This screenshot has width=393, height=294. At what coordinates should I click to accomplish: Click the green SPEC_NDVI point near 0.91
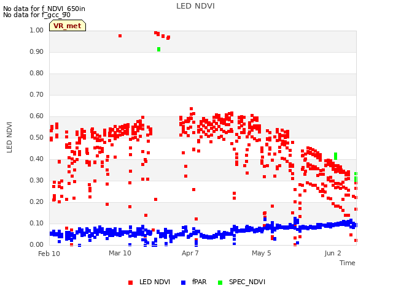[158, 49]
